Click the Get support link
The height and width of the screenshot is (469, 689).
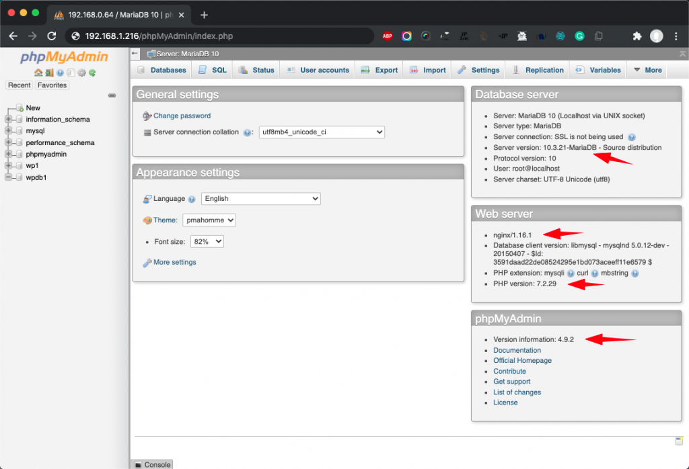pos(511,382)
